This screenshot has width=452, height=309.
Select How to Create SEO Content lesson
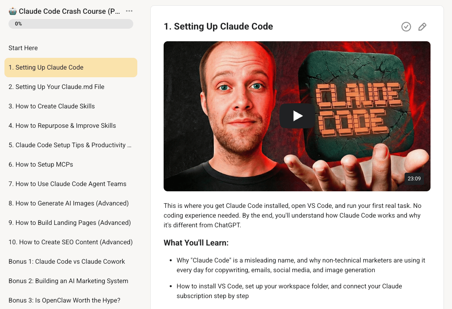(x=70, y=242)
